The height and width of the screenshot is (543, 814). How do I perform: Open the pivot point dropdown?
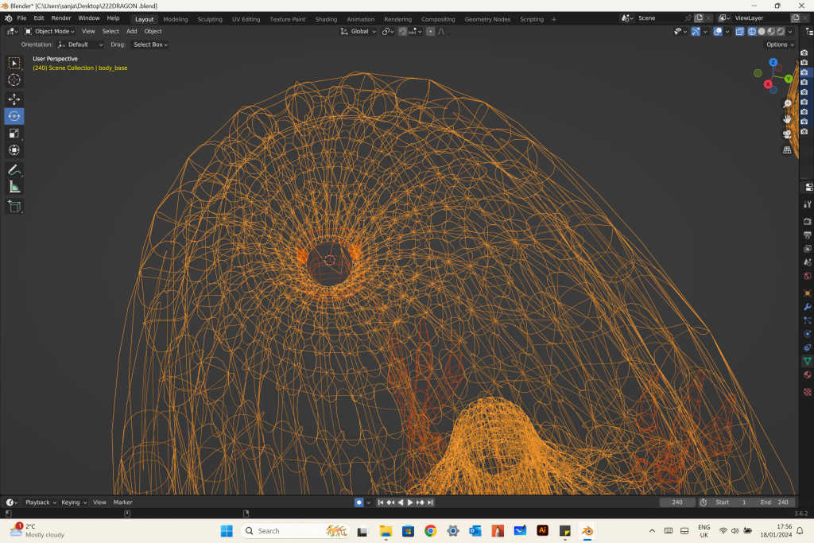[388, 32]
